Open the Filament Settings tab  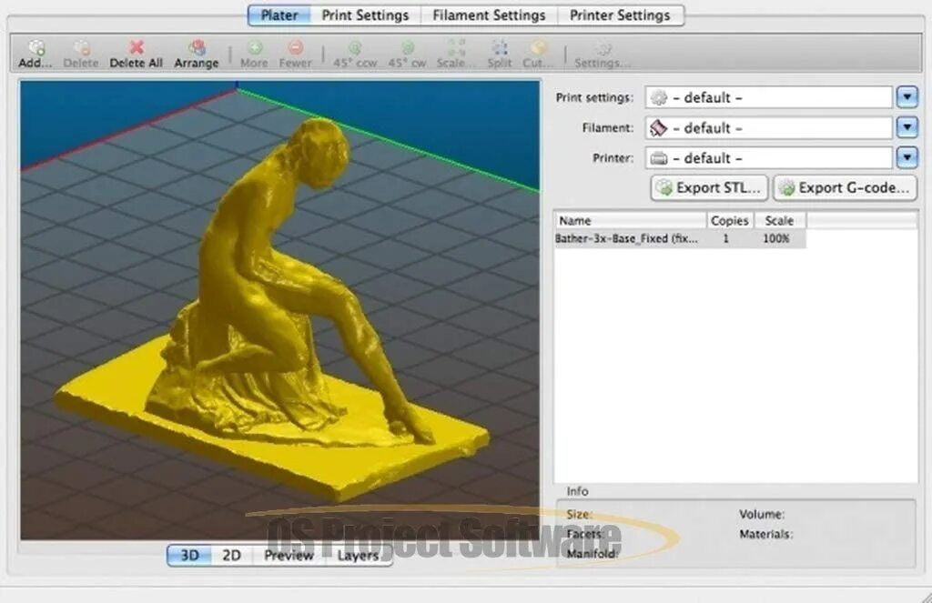(489, 15)
